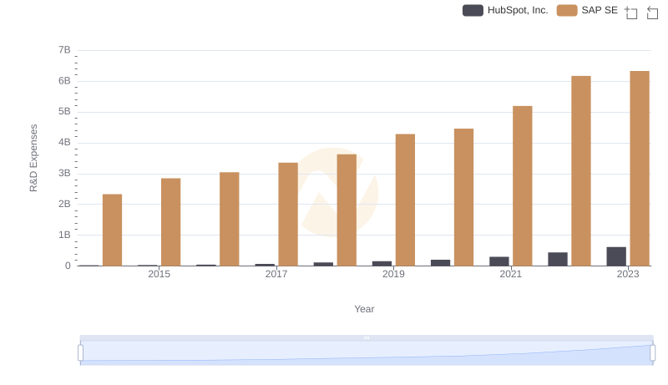Click the SAP SE tan legend swatch

(567, 10)
